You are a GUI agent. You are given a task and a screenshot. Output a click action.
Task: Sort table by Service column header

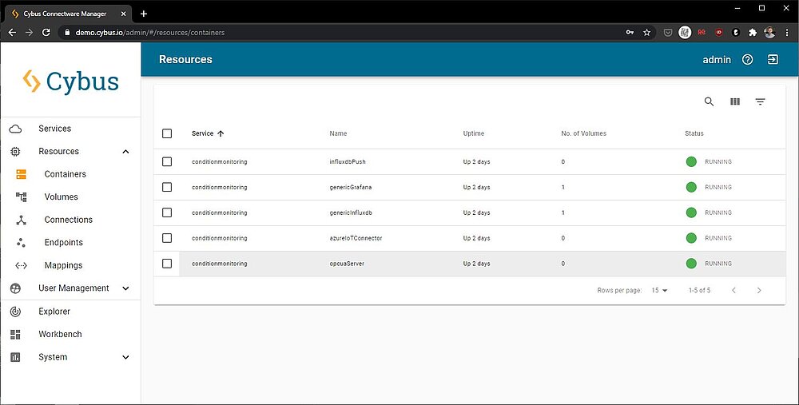[x=203, y=133]
